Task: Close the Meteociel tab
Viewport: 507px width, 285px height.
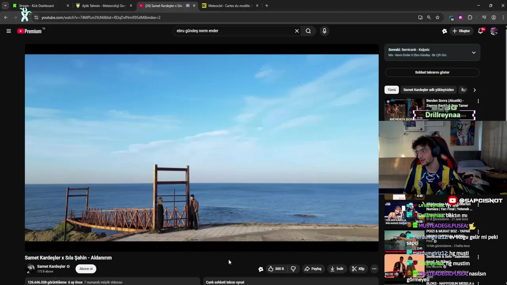Action: 257,6
